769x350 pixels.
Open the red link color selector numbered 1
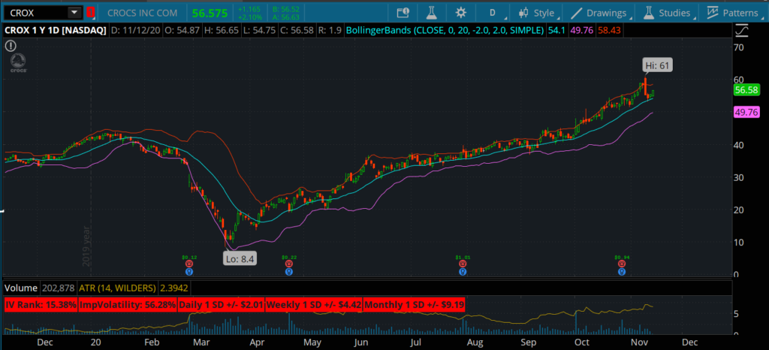pos(90,12)
